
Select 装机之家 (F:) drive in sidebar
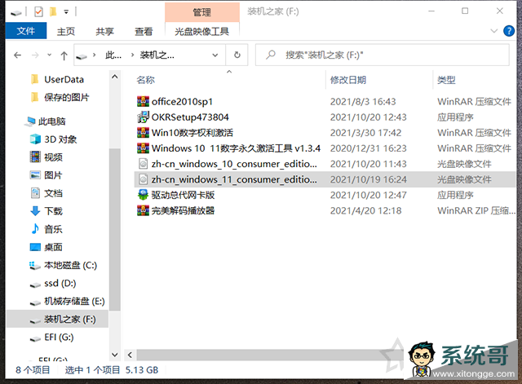[57, 319]
